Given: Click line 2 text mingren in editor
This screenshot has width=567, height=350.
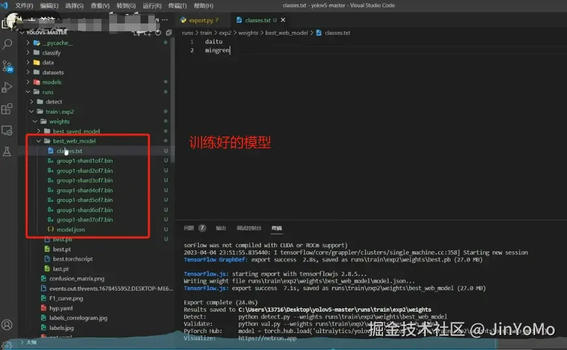Looking at the screenshot, I should [217, 50].
